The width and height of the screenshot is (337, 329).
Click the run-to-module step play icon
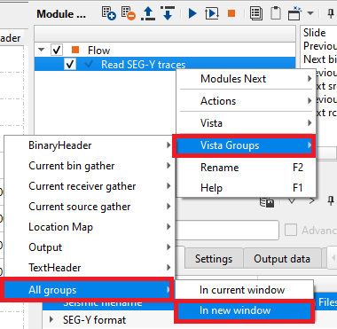[212, 13]
